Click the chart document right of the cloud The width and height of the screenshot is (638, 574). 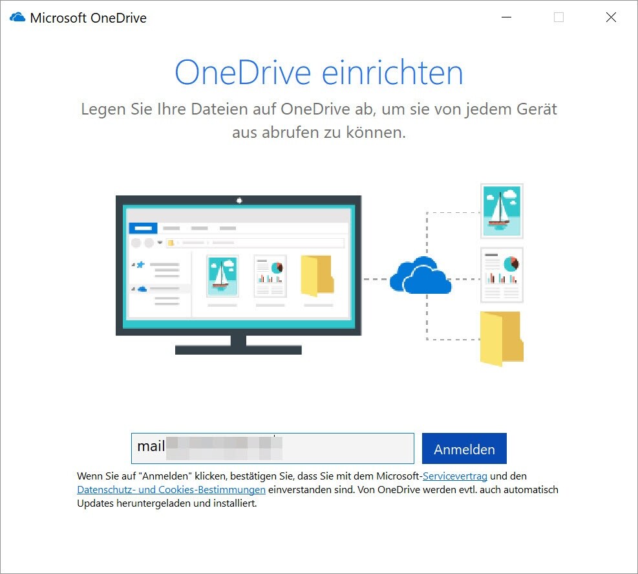(x=502, y=275)
